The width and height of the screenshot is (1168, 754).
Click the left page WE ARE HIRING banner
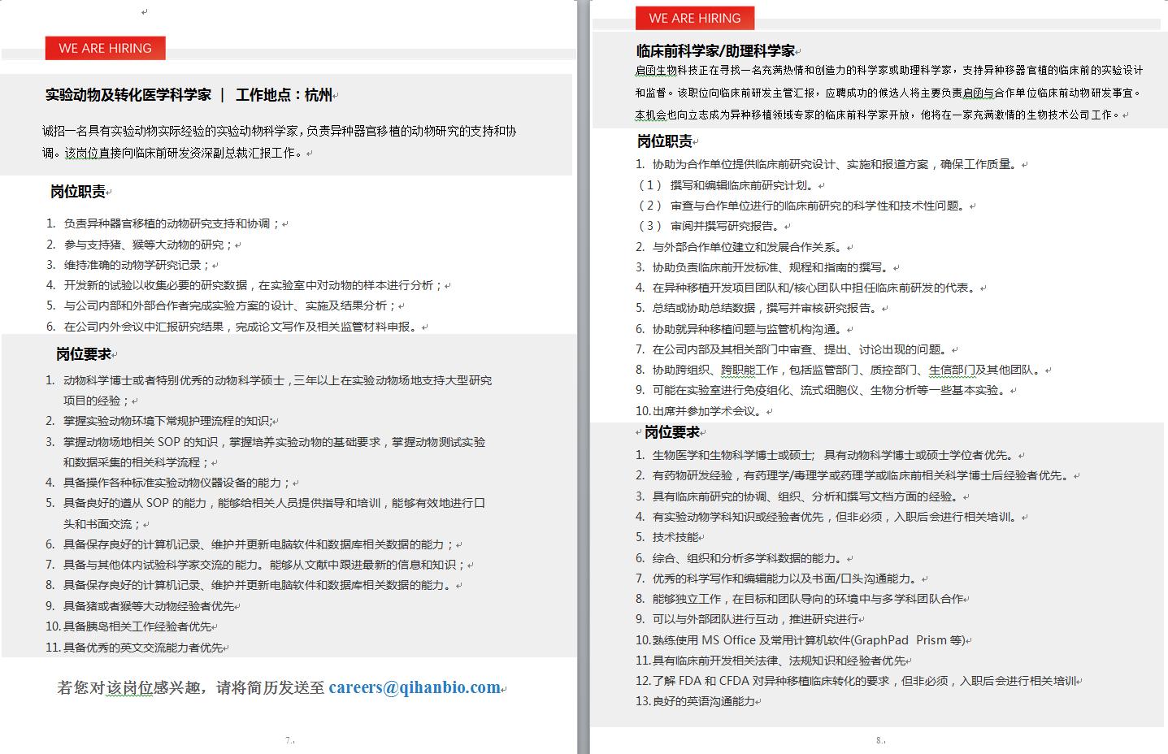pyautogui.click(x=105, y=48)
